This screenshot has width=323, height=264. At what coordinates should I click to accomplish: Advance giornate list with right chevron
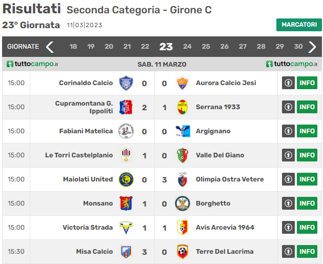point(312,47)
